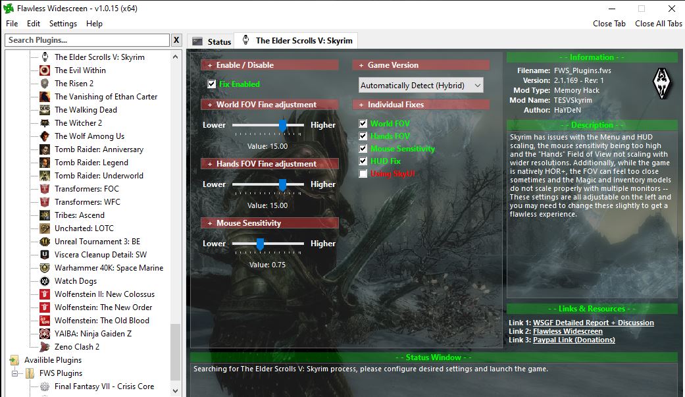This screenshot has height=397, width=685.
Task: Open the Flawless Widescreen link
Action: [x=567, y=331]
